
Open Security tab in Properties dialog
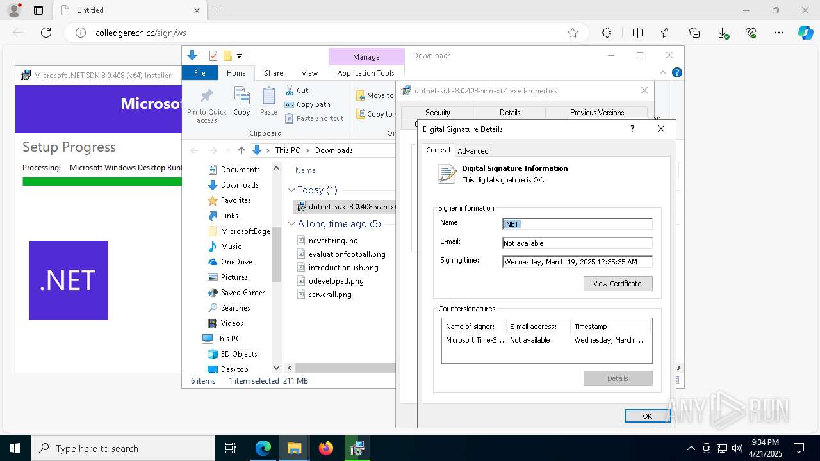(438, 113)
